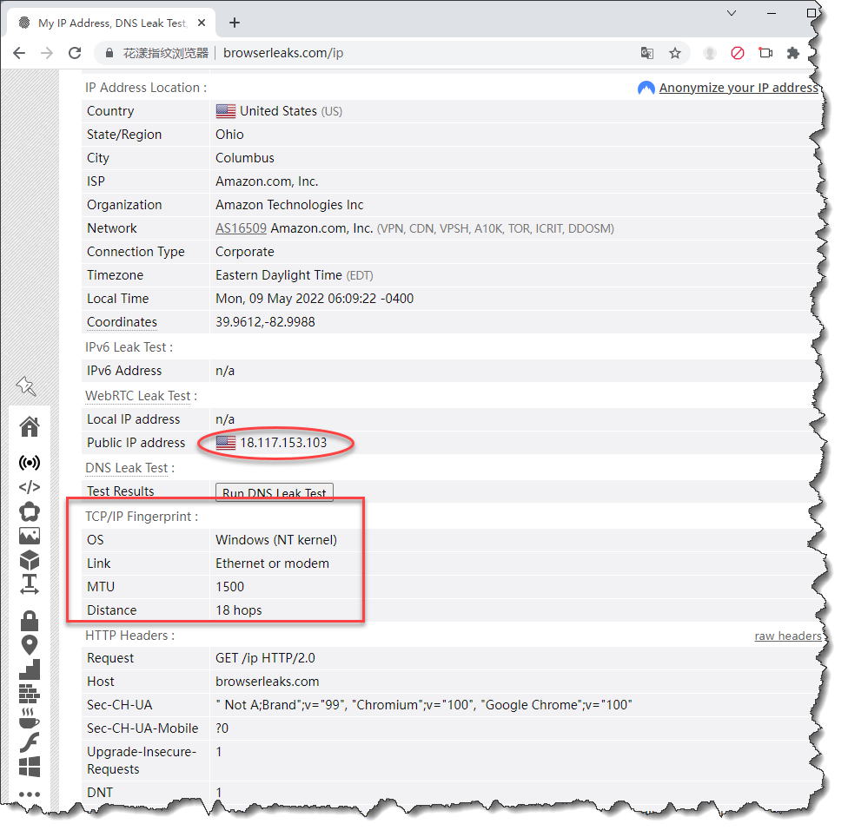Viewport: 848px width, 837px height.
Task: Show more tools via the three-dots sidebar icon
Action: coord(30,794)
